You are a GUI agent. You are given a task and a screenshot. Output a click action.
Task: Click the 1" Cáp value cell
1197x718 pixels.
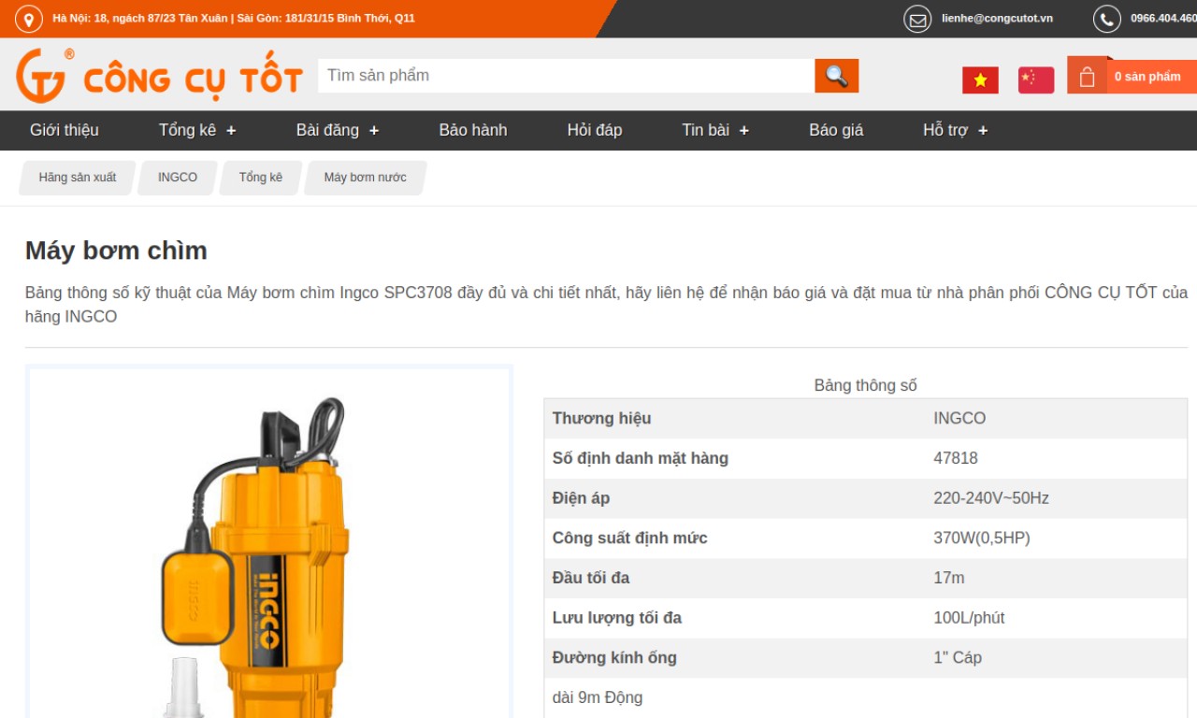point(958,657)
